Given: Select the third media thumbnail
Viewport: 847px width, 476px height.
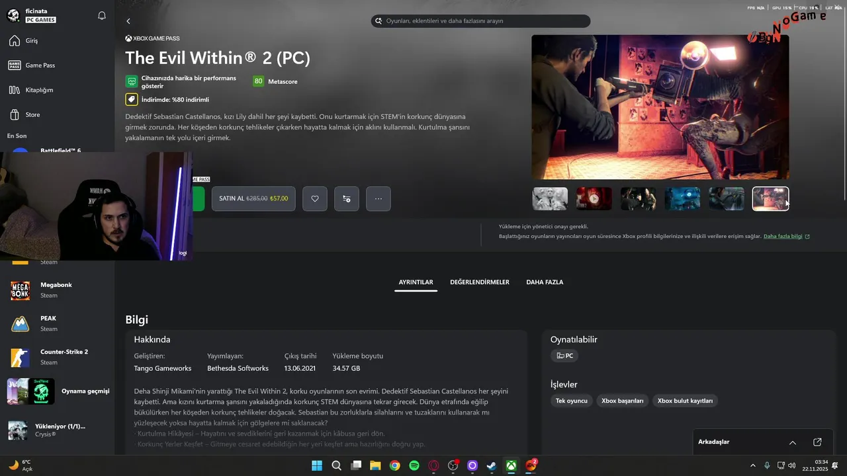Looking at the screenshot, I should pyautogui.click(x=638, y=198).
